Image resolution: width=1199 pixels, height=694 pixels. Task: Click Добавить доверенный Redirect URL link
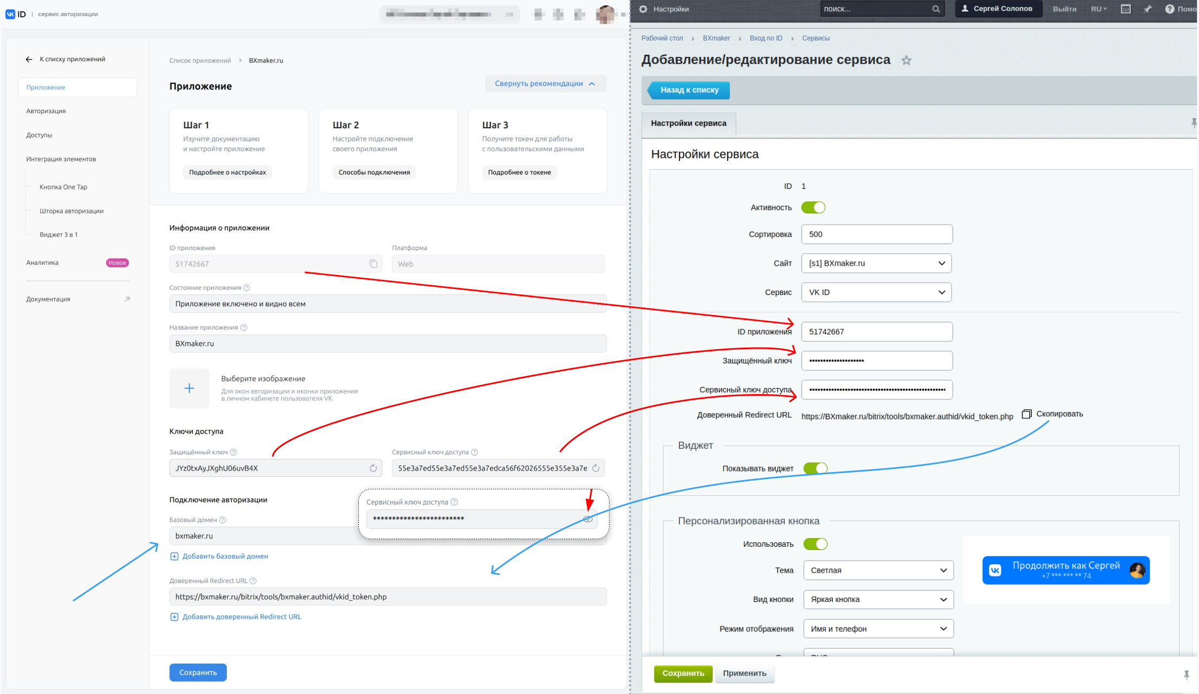click(236, 617)
